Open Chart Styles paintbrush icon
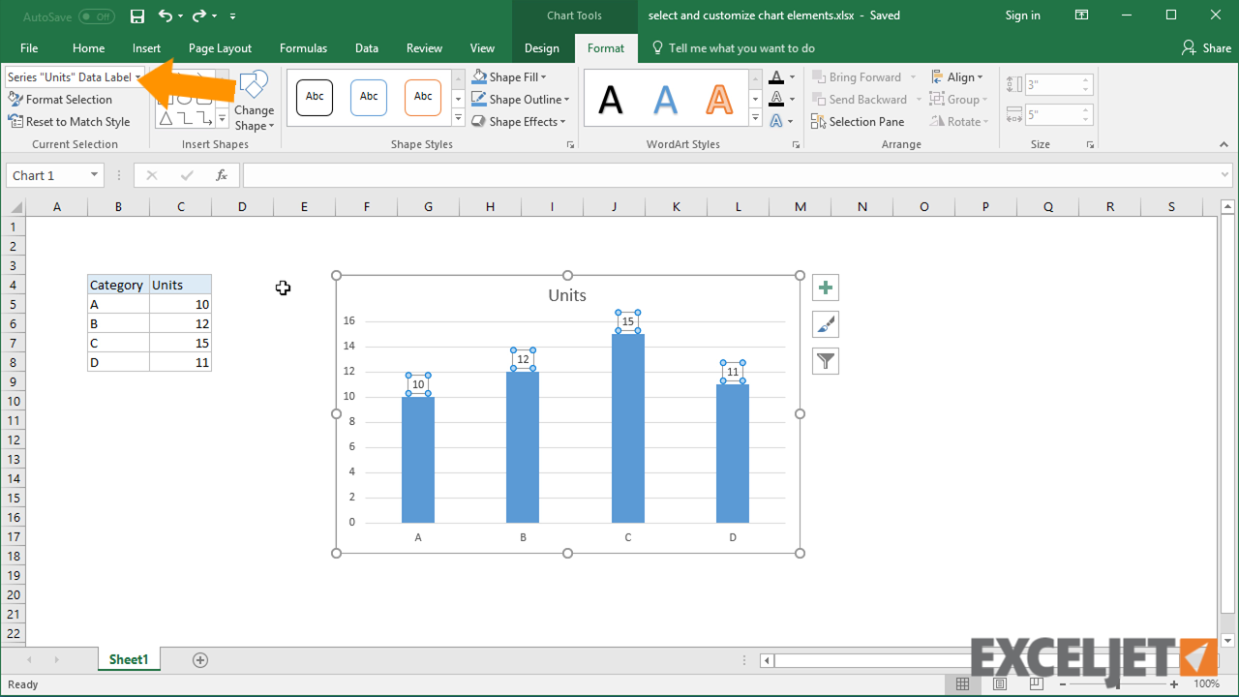1239x697 pixels. click(x=825, y=324)
